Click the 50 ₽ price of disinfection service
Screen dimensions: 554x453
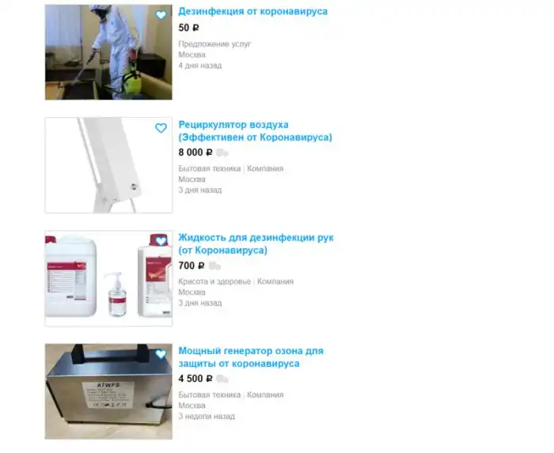(188, 28)
